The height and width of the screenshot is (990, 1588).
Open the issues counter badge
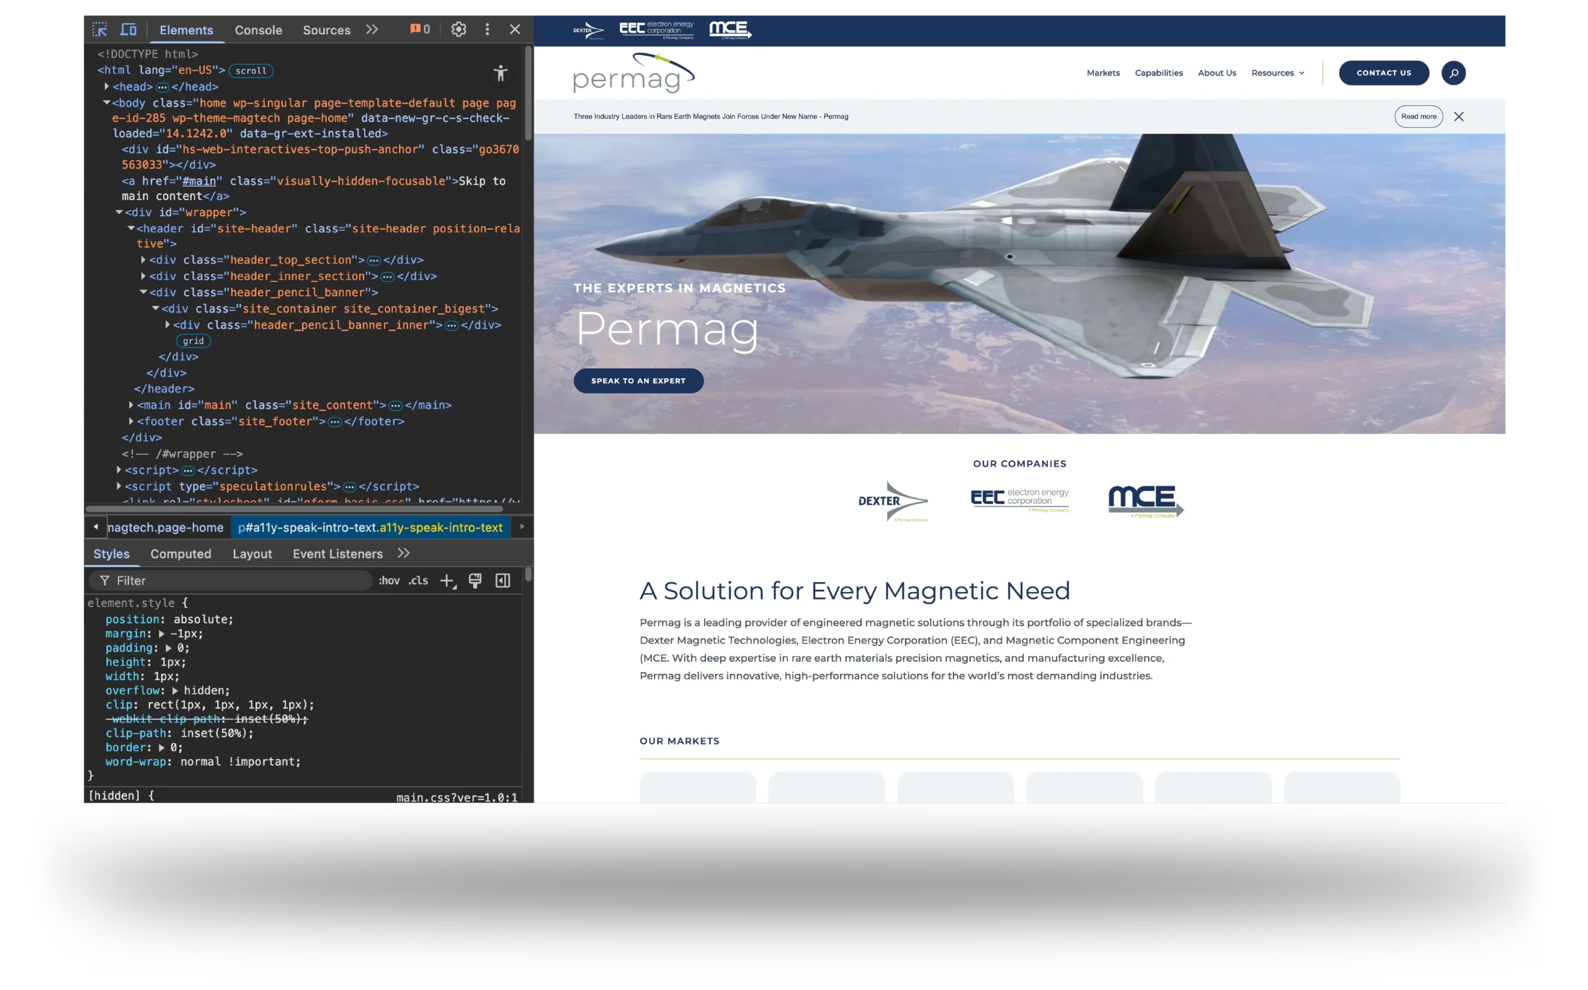(x=420, y=30)
